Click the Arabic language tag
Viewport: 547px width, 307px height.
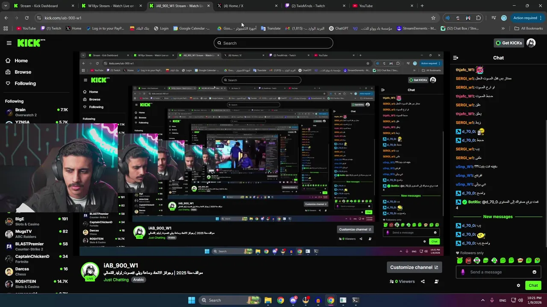(x=138, y=280)
